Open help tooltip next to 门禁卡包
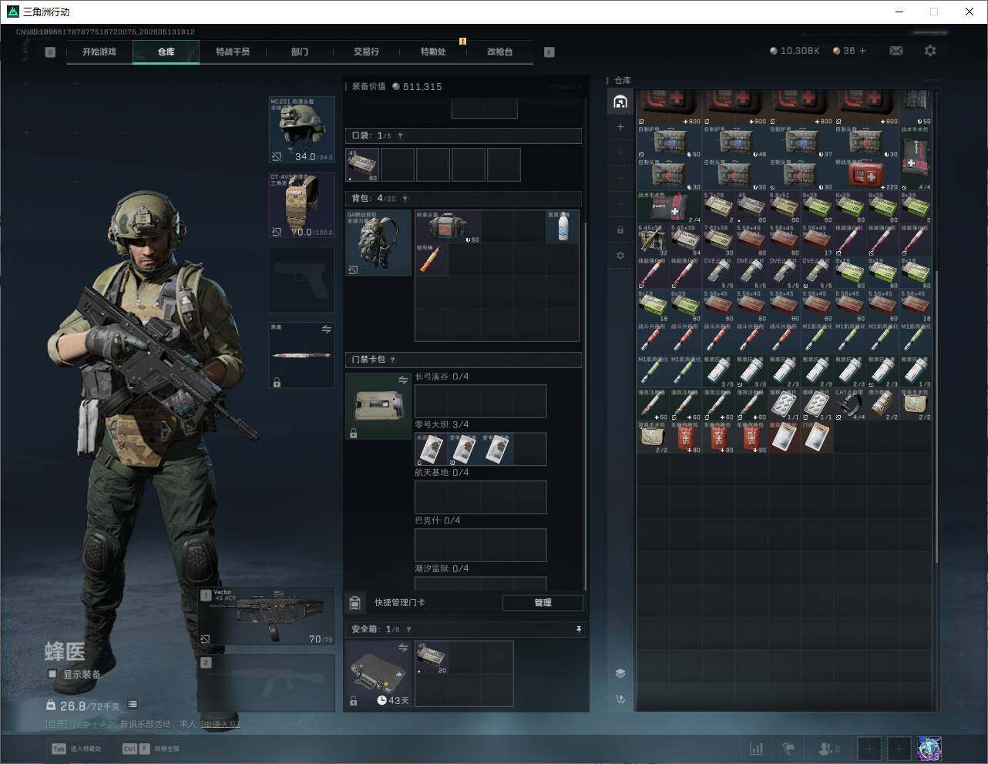The height and width of the screenshot is (764, 988). (392, 359)
